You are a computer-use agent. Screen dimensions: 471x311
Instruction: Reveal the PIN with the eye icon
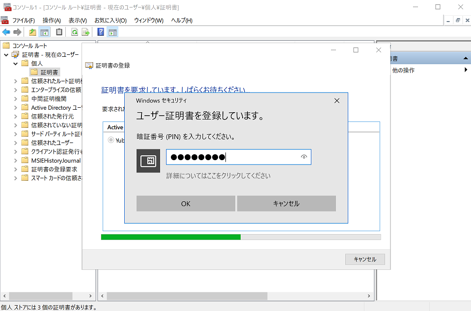coord(304,157)
